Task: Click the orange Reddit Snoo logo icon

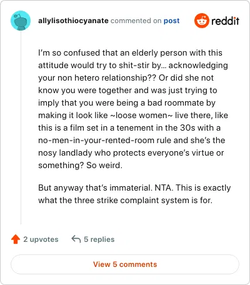Action: point(202,21)
